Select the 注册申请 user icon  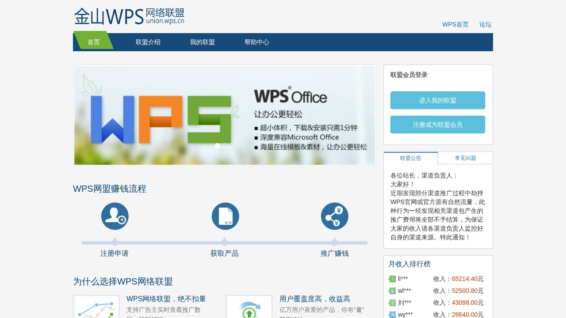[x=115, y=216]
